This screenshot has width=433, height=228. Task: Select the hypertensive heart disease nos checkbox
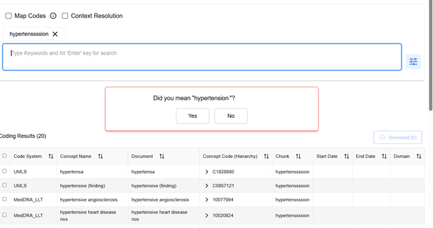coord(4,215)
